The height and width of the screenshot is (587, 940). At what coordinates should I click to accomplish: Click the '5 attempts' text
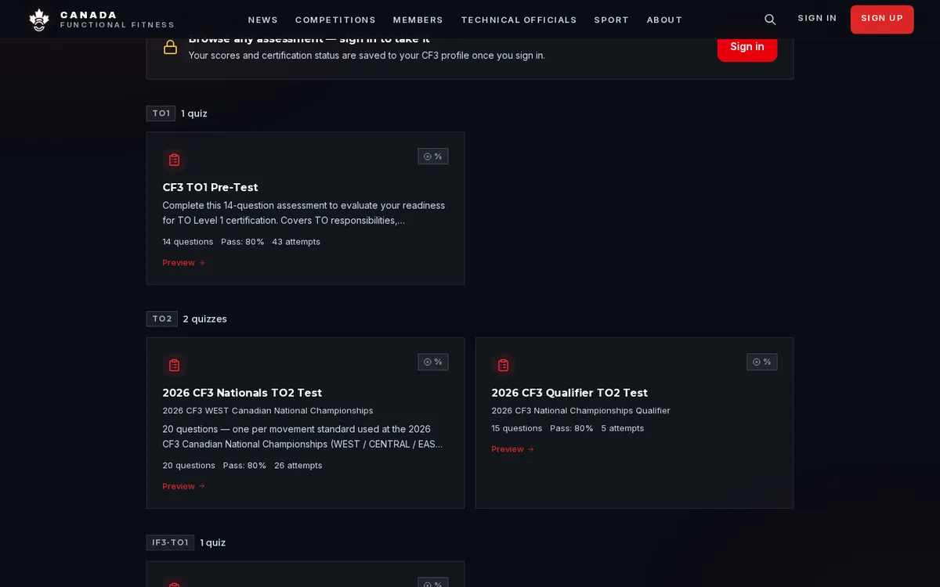pos(623,429)
